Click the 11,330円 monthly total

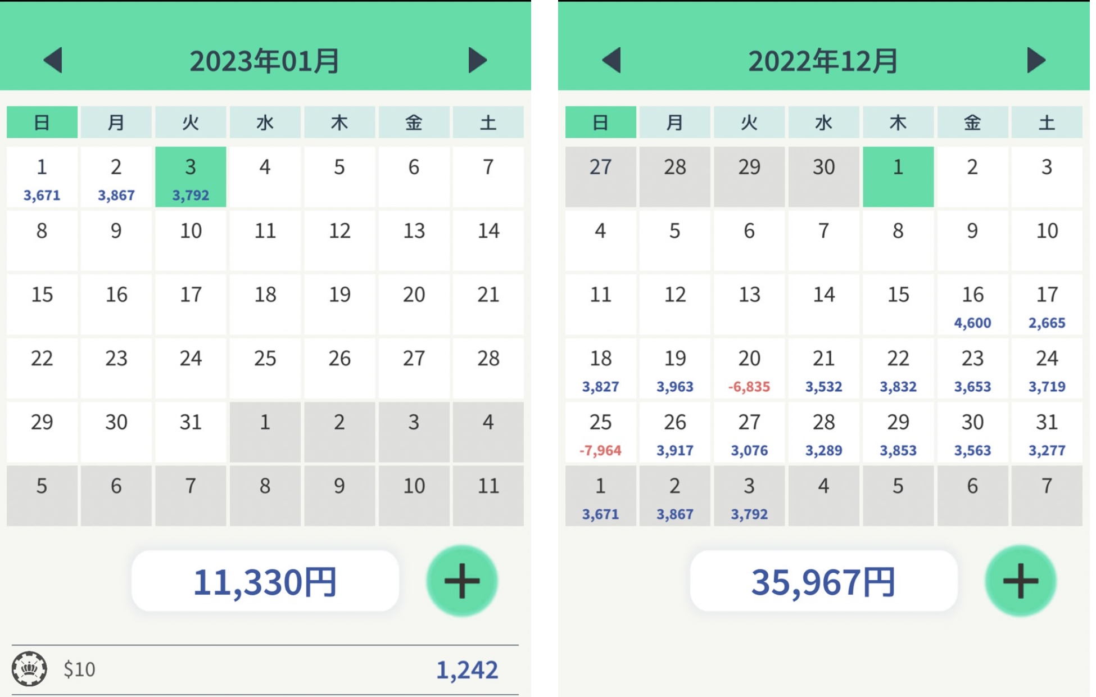click(265, 581)
